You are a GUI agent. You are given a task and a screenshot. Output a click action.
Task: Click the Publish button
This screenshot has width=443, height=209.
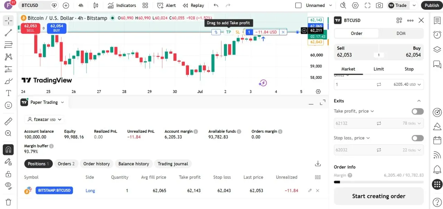432,6
